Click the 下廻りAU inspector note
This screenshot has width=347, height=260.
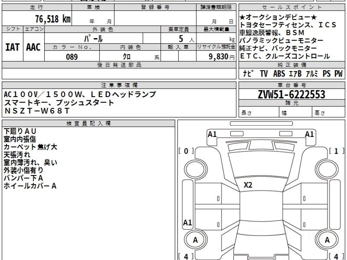point(20,131)
